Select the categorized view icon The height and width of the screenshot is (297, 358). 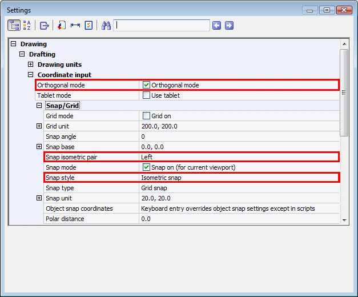14,25
